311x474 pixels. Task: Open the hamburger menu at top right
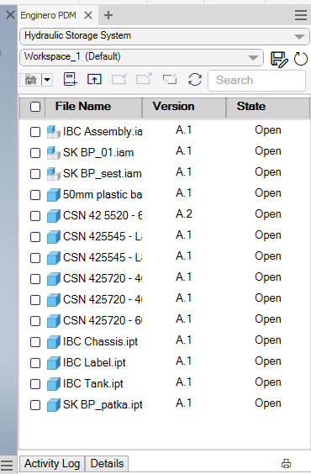(x=301, y=15)
